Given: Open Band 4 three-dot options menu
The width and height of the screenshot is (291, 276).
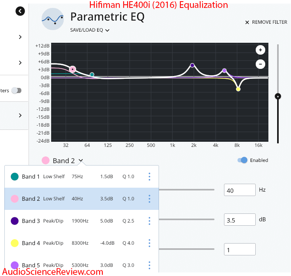Looking at the screenshot, I should pos(149,243).
